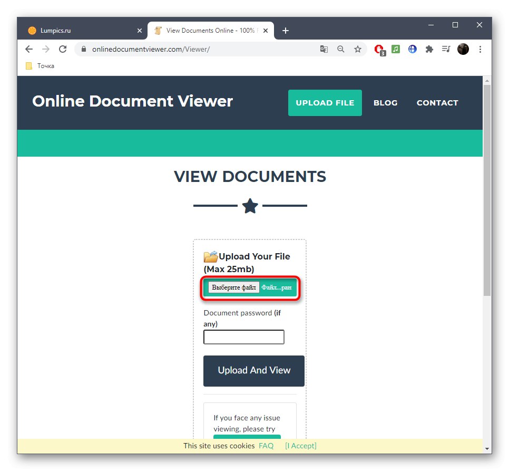Viewport: 509px width, 471px height.
Task: Click the browser forward arrow
Action: point(46,49)
